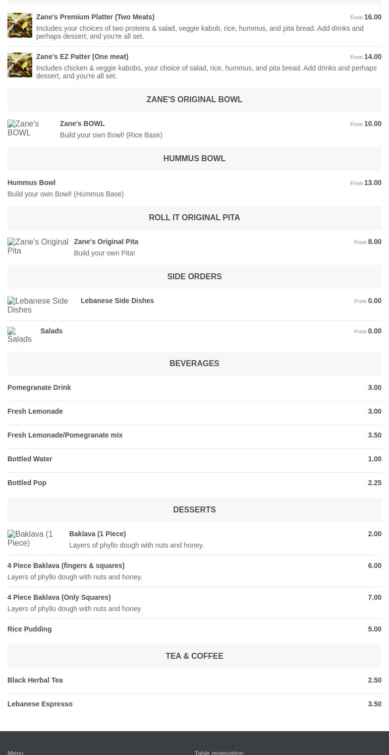The width and height of the screenshot is (389, 755).
Task: Click the Beverages section header
Action: (194, 363)
